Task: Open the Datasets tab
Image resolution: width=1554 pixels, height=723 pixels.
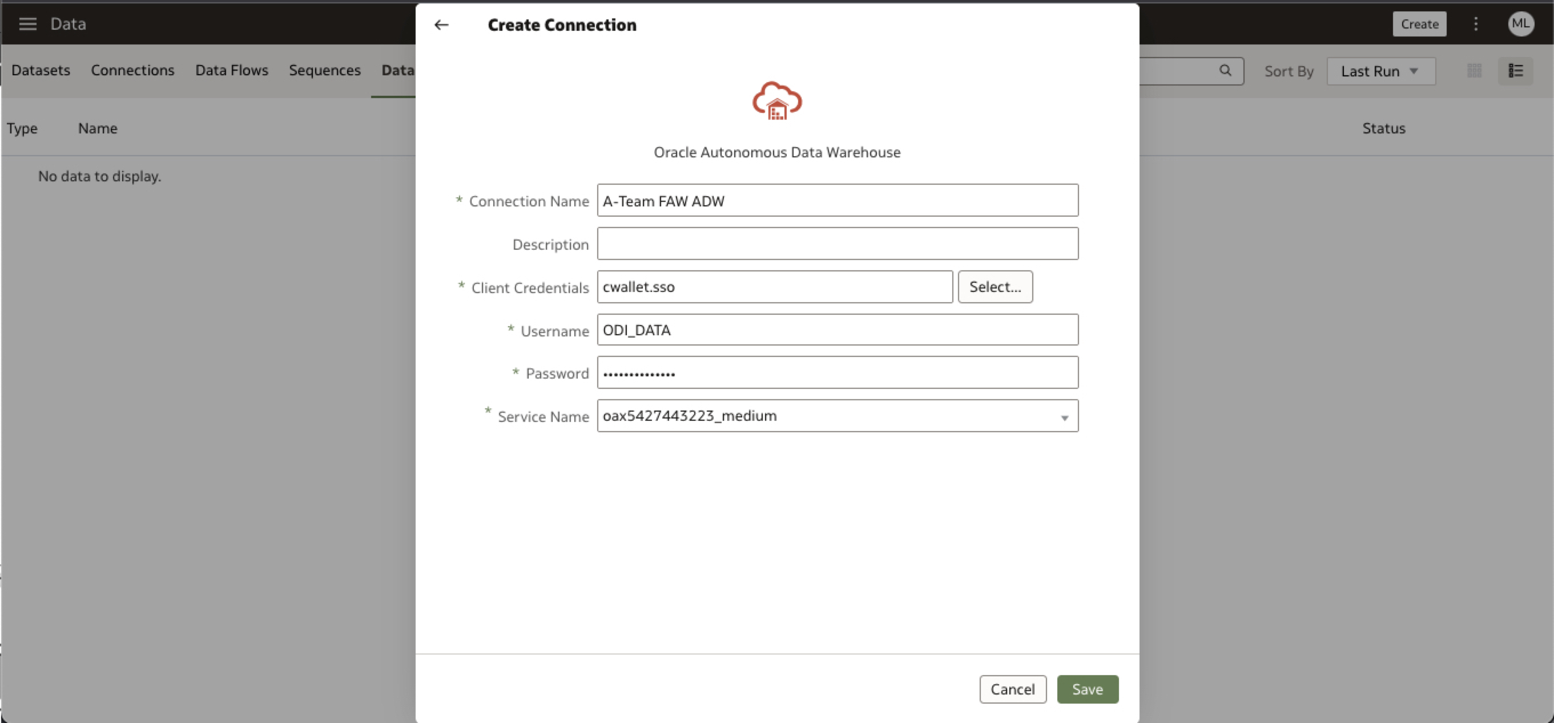Action: pos(41,71)
